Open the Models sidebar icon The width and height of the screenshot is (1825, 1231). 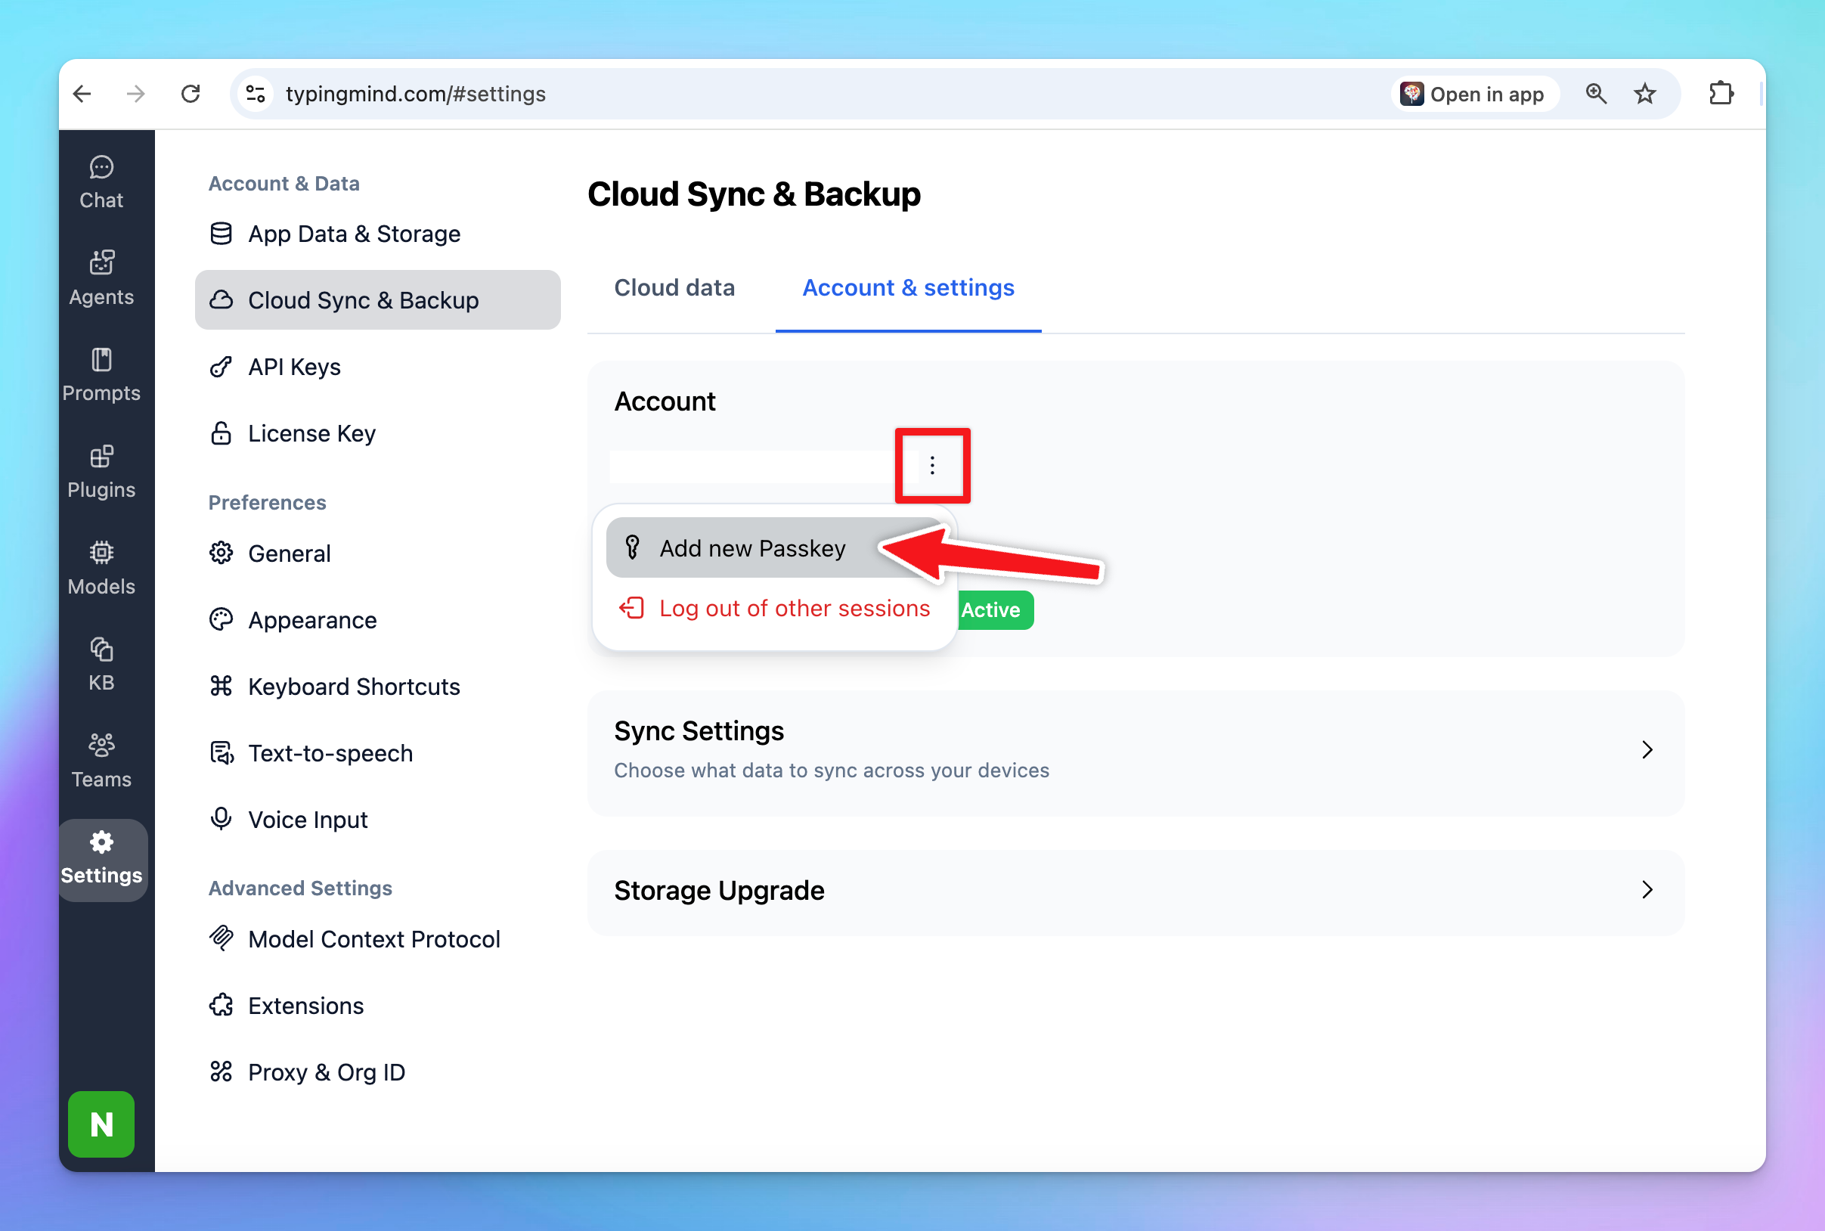[x=101, y=569]
